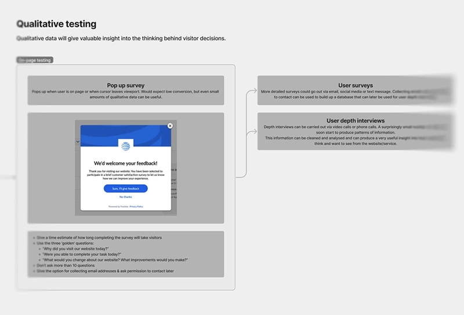Click the bullet about not asking more than 10 questions
Viewport: 464px width, 315px height.
click(x=66, y=265)
